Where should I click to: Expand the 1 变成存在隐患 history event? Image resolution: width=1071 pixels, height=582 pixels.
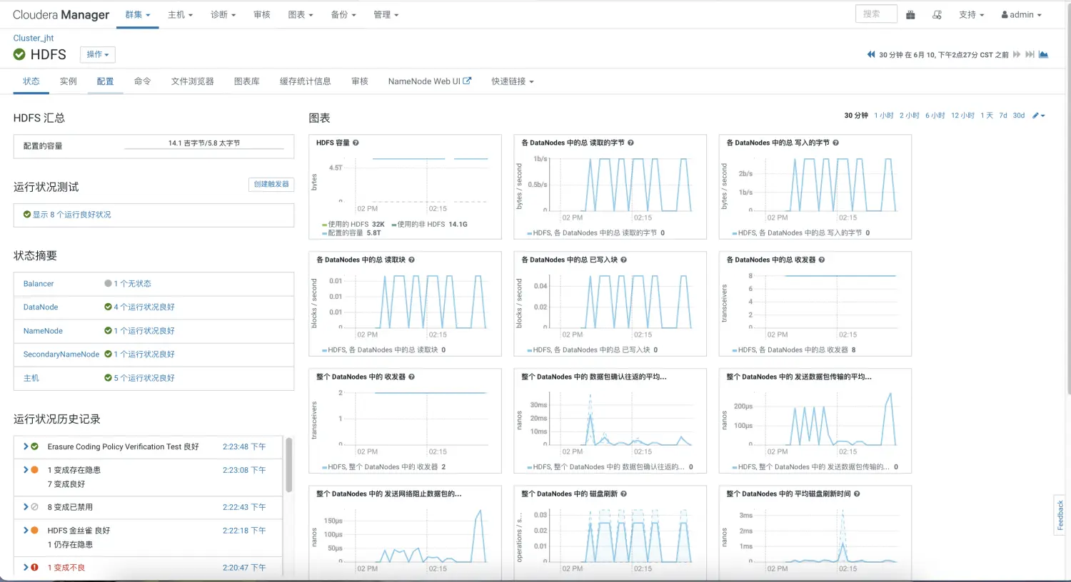pos(26,469)
